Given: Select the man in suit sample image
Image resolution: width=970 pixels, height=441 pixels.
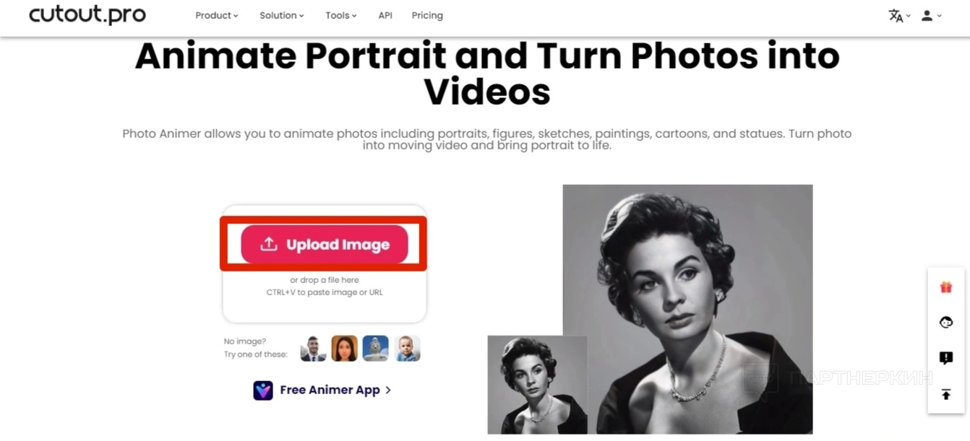Looking at the screenshot, I should point(313,349).
